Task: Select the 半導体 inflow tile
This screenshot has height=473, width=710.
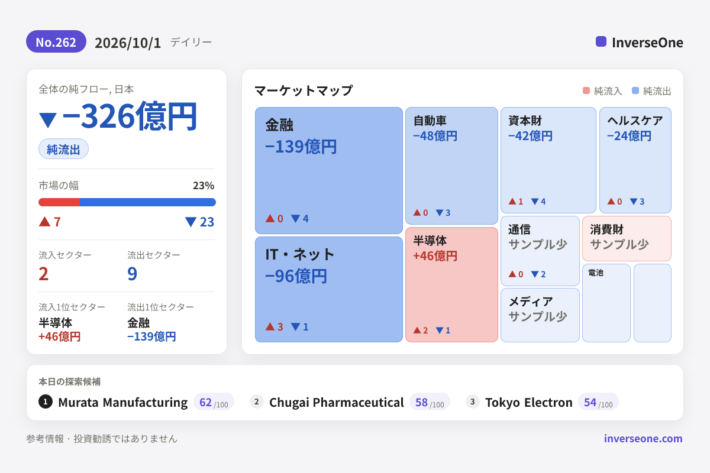Action: [451, 284]
